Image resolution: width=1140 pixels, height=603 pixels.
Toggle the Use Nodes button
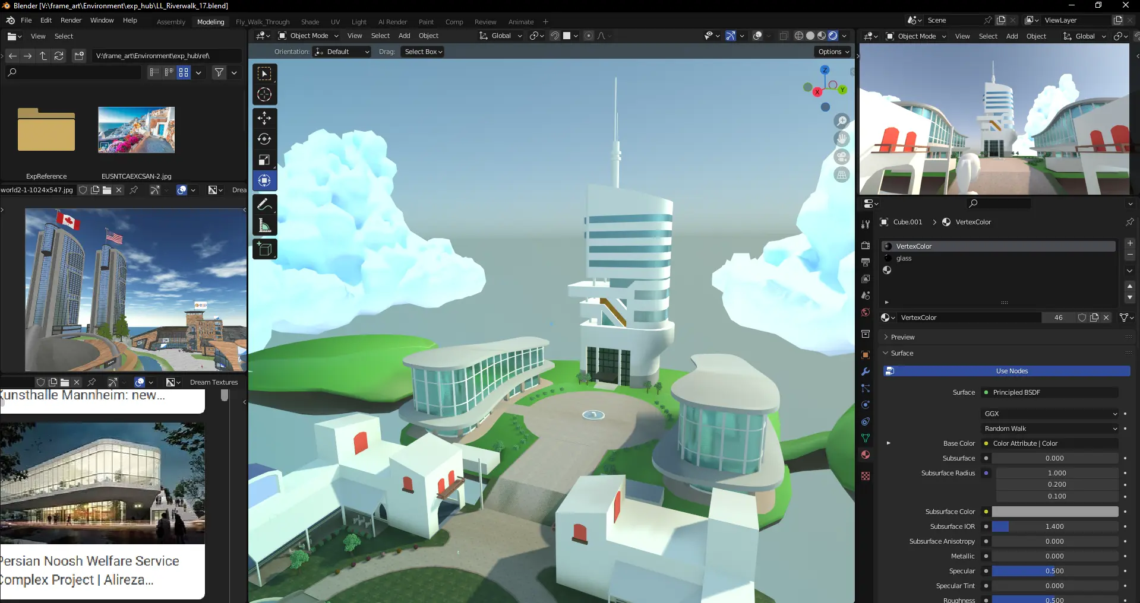pyautogui.click(x=1011, y=371)
